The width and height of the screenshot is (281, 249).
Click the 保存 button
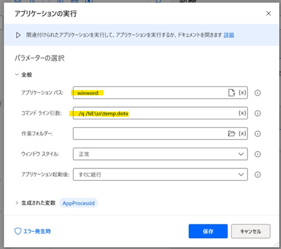(x=208, y=231)
